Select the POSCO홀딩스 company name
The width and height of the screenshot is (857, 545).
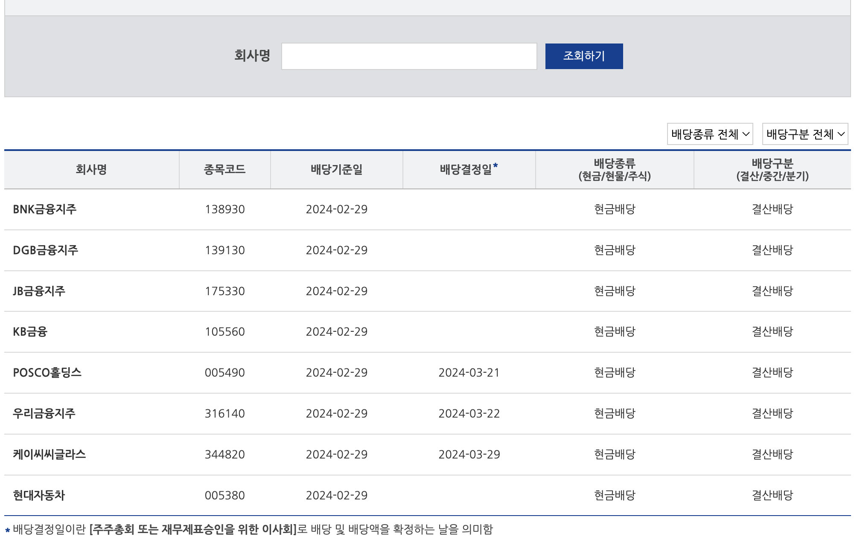pos(47,373)
